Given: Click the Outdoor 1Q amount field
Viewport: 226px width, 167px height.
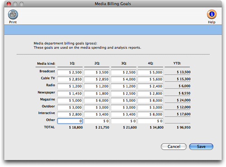Looking at the screenshot, I should click(70, 108).
